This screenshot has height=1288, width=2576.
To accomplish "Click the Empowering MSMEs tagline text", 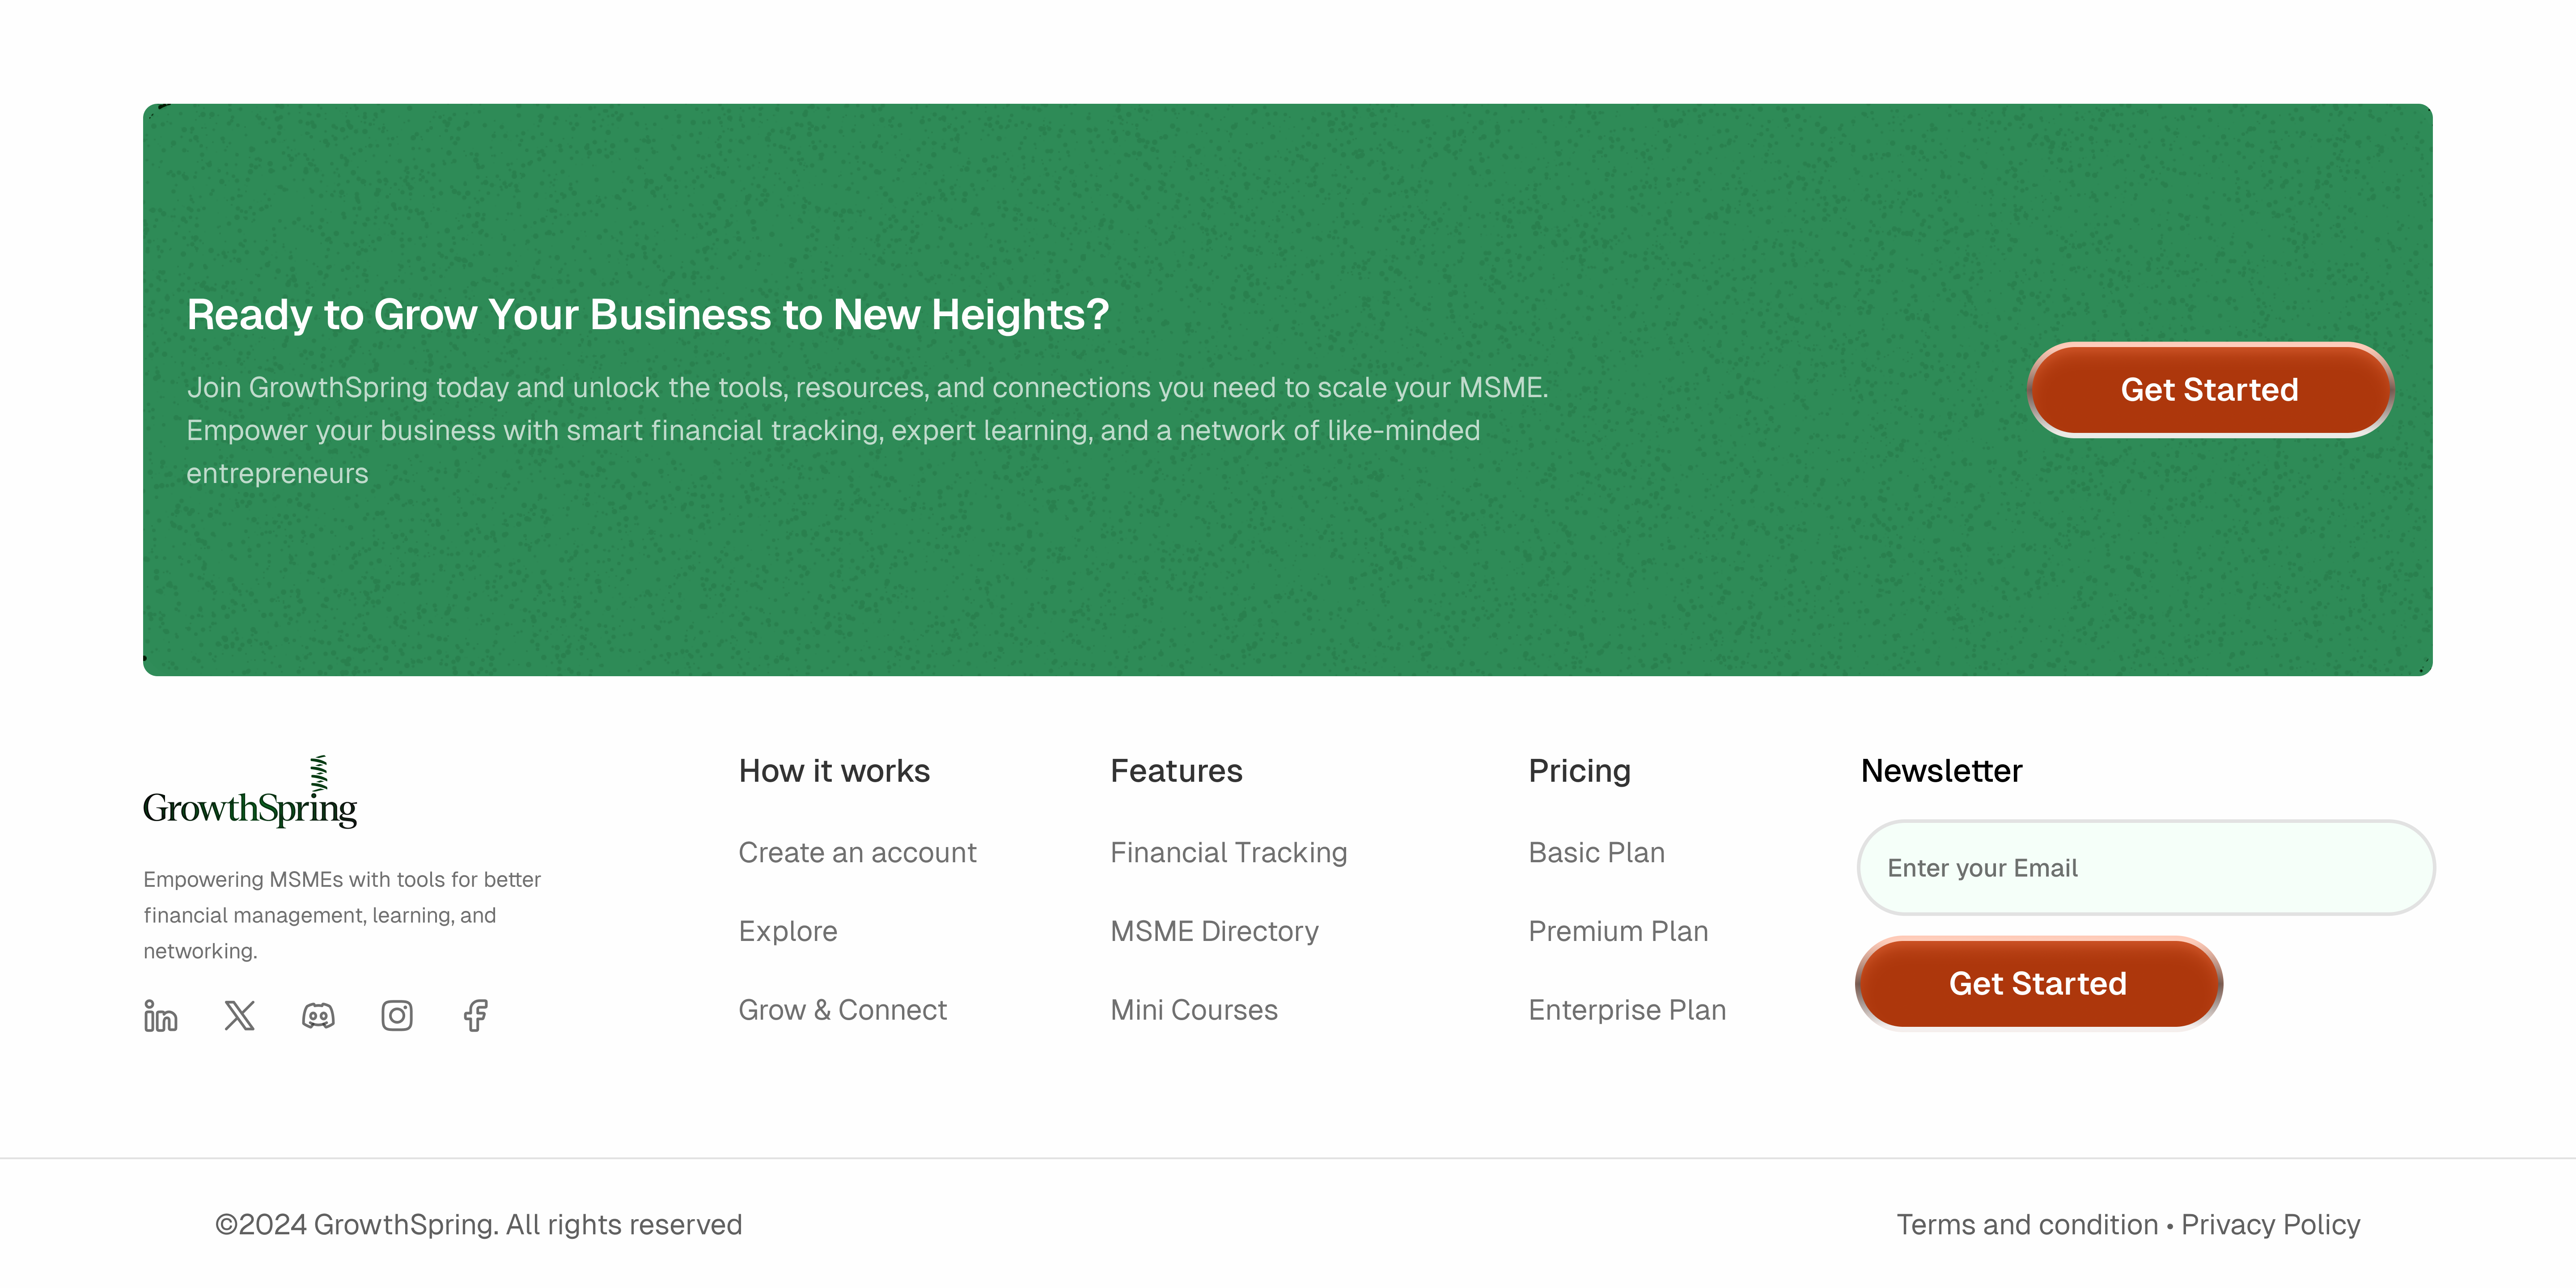I will click(342, 915).
